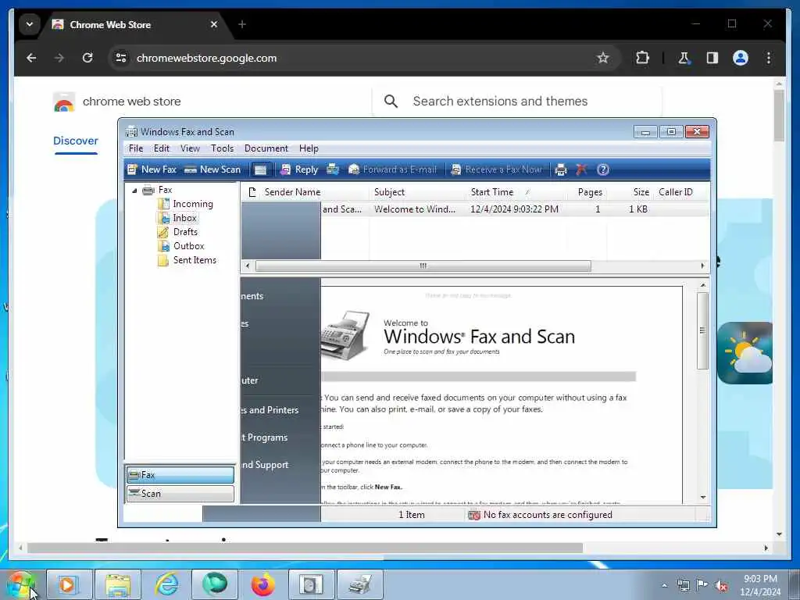Select the Sent Items folder

pyautogui.click(x=187, y=260)
